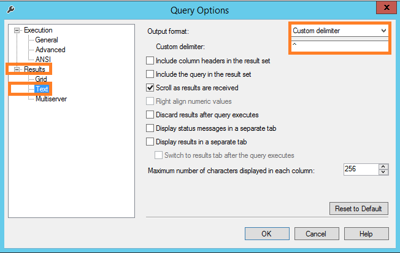The height and width of the screenshot is (253, 400).
Task: Collapse the Results tree node
Action: [x=17, y=69]
